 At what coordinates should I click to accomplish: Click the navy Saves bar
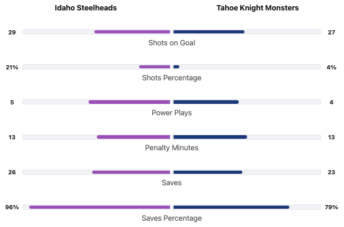coord(207,172)
